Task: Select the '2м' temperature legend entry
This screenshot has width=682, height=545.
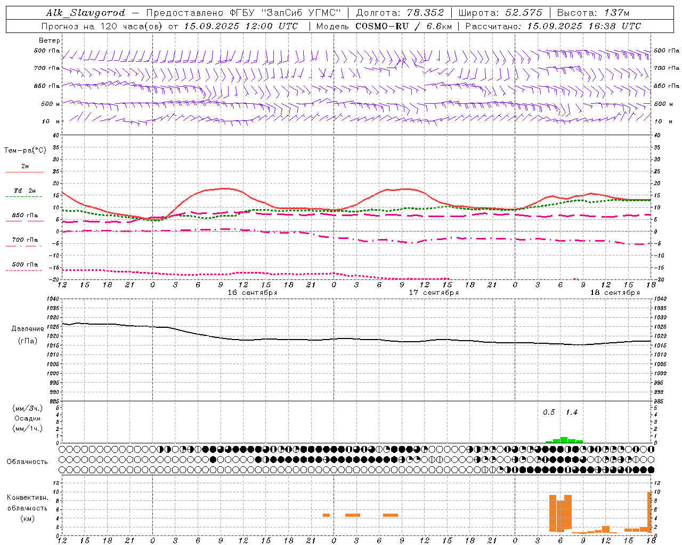Action: tap(25, 166)
